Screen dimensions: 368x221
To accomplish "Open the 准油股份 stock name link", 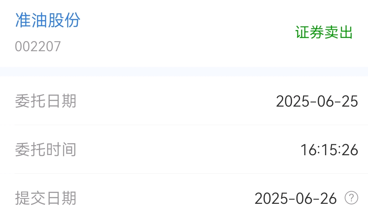I will click(x=48, y=20).
